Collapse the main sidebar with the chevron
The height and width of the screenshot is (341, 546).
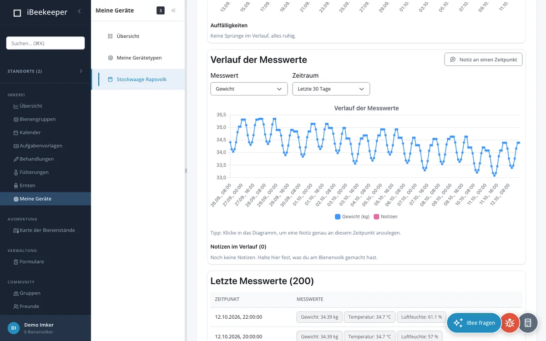(79, 11)
